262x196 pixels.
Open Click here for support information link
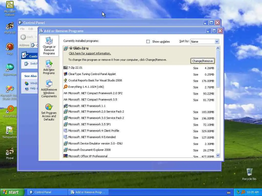point(90,53)
